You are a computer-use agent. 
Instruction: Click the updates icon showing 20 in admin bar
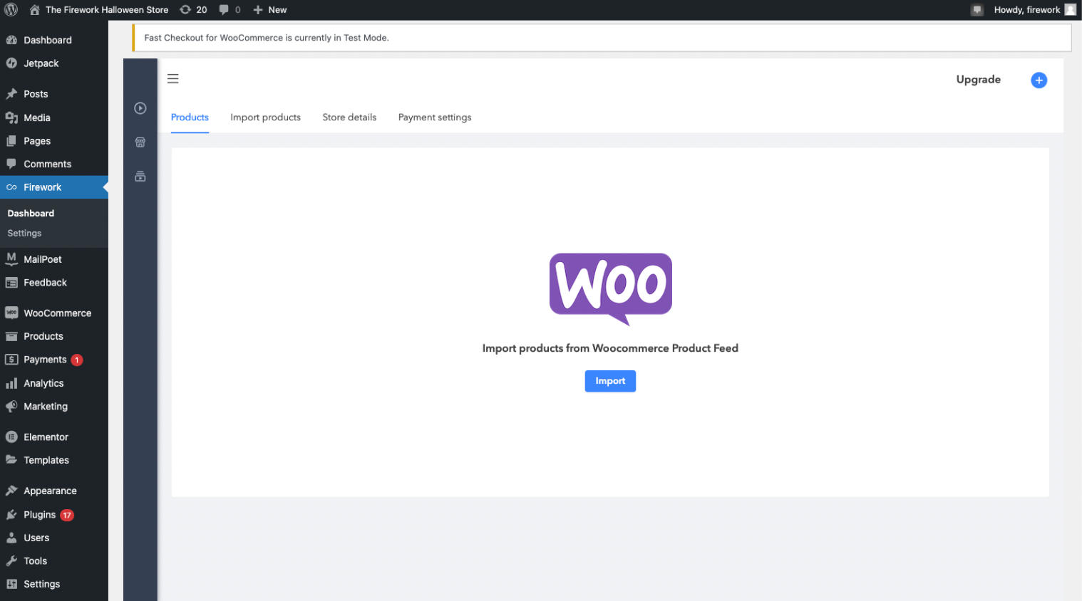pos(193,9)
